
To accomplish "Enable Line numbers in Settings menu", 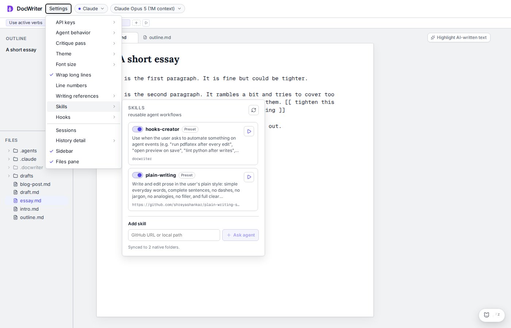I will click(84, 86).
